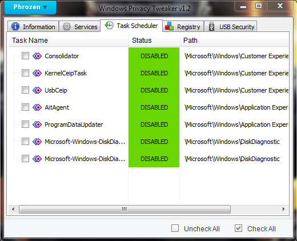
Task: Click the purple task icon beside AitAgent
Action: pos(37,107)
